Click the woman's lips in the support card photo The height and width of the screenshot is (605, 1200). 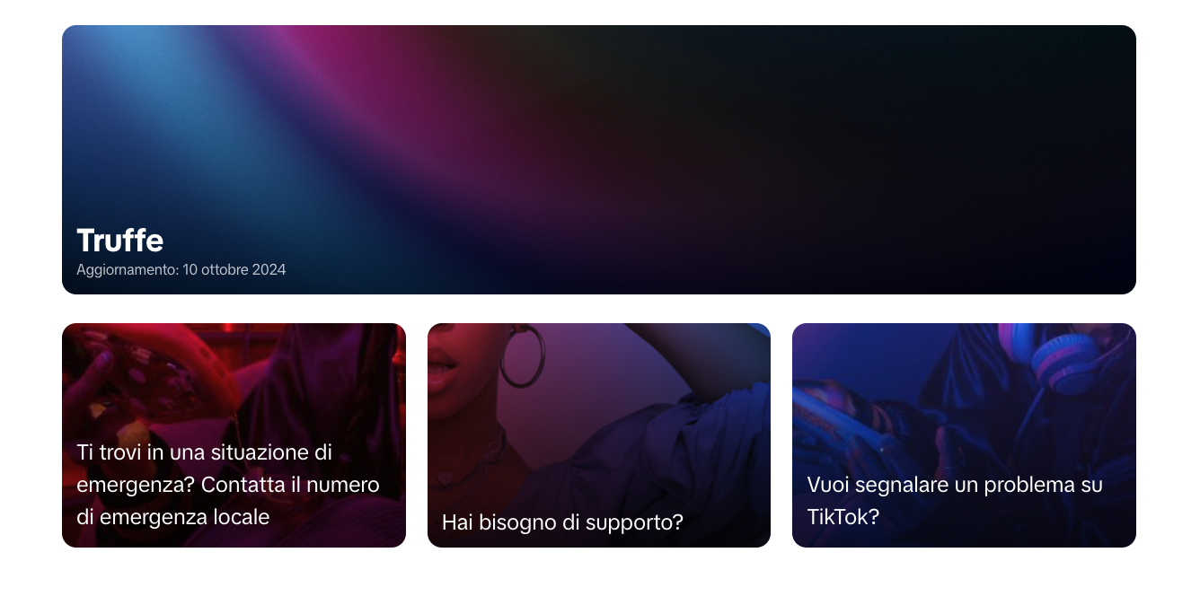(x=442, y=370)
